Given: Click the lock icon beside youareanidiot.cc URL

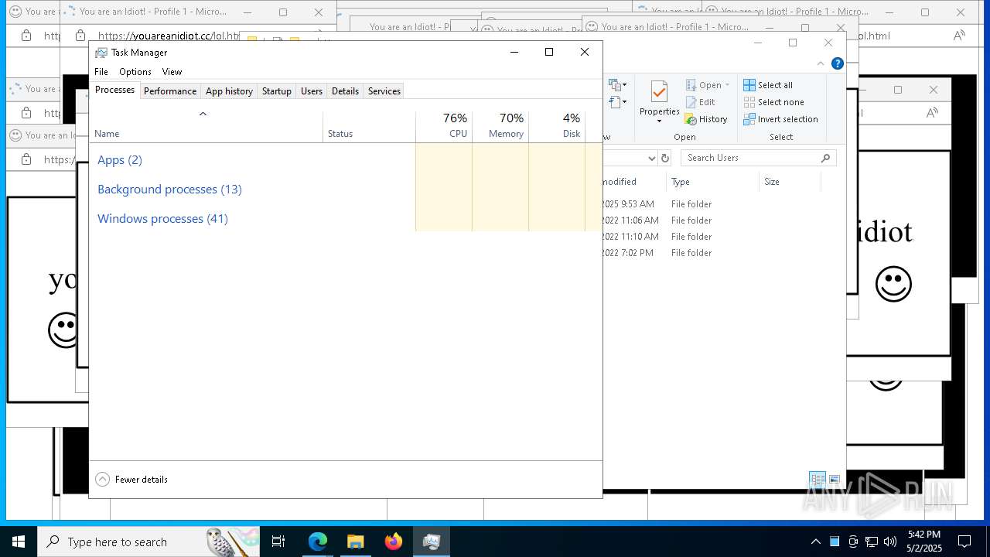Looking at the screenshot, I should click(80, 36).
